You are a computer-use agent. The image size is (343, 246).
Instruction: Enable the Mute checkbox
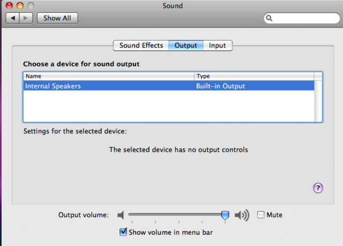[x=260, y=215]
